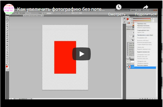The height and width of the screenshot is (107, 163).
Task: Choose 'Выполнить сведение' in context menu
Action: (x=142, y=65)
